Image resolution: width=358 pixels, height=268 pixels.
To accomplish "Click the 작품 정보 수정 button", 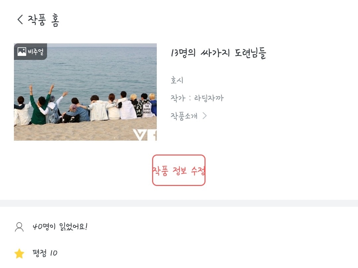I will 179,170.
